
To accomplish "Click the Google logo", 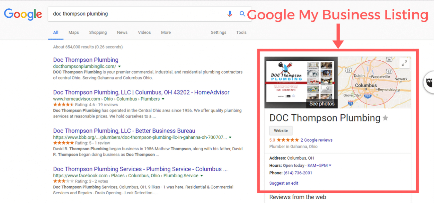I will pos(23,14).
